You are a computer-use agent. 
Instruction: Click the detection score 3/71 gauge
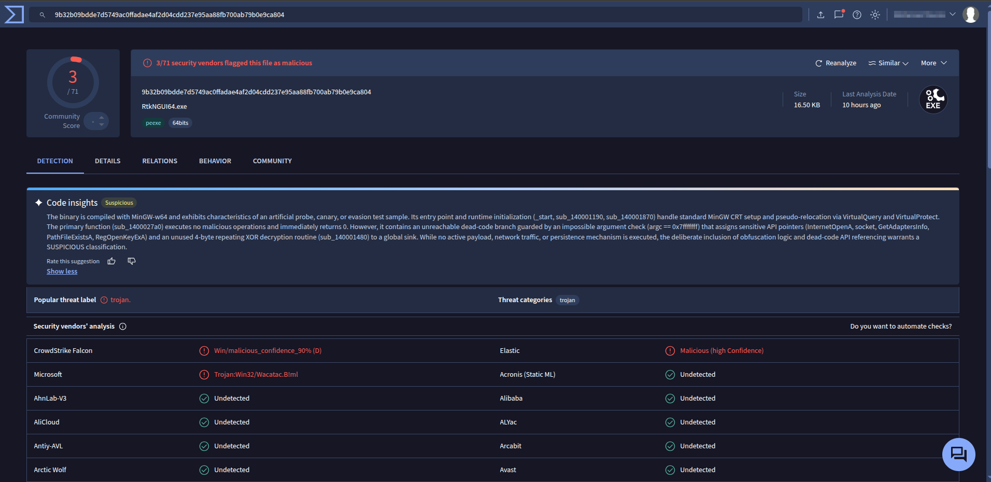(x=73, y=82)
